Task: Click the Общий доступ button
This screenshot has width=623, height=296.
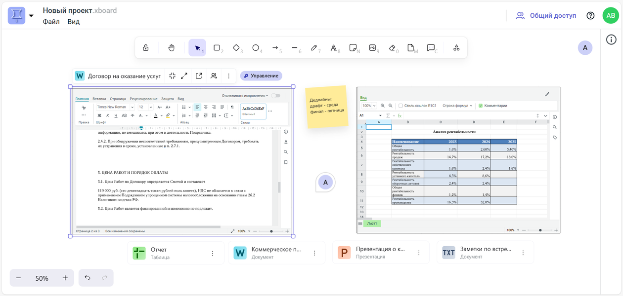Action: [x=546, y=16]
